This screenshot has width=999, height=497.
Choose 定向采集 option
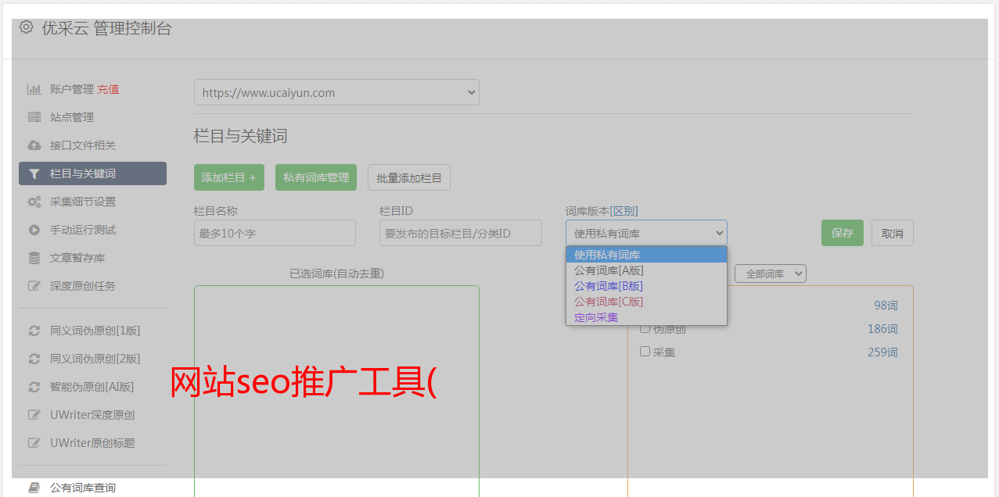pyautogui.click(x=646, y=317)
